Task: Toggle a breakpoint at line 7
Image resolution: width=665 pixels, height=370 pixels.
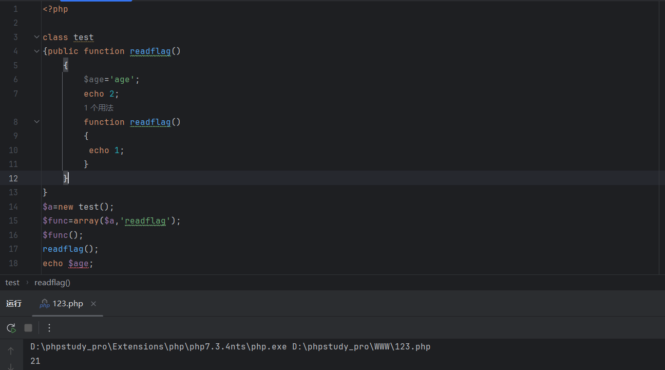Action: pyautogui.click(x=13, y=94)
